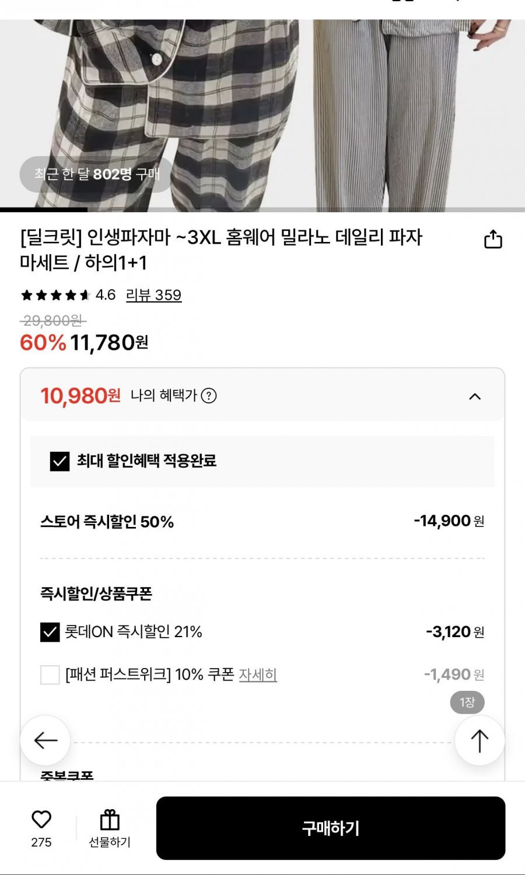This screenshot has height=875, width=525.
Task: Click the star rating icons
Action: point(55,295)
